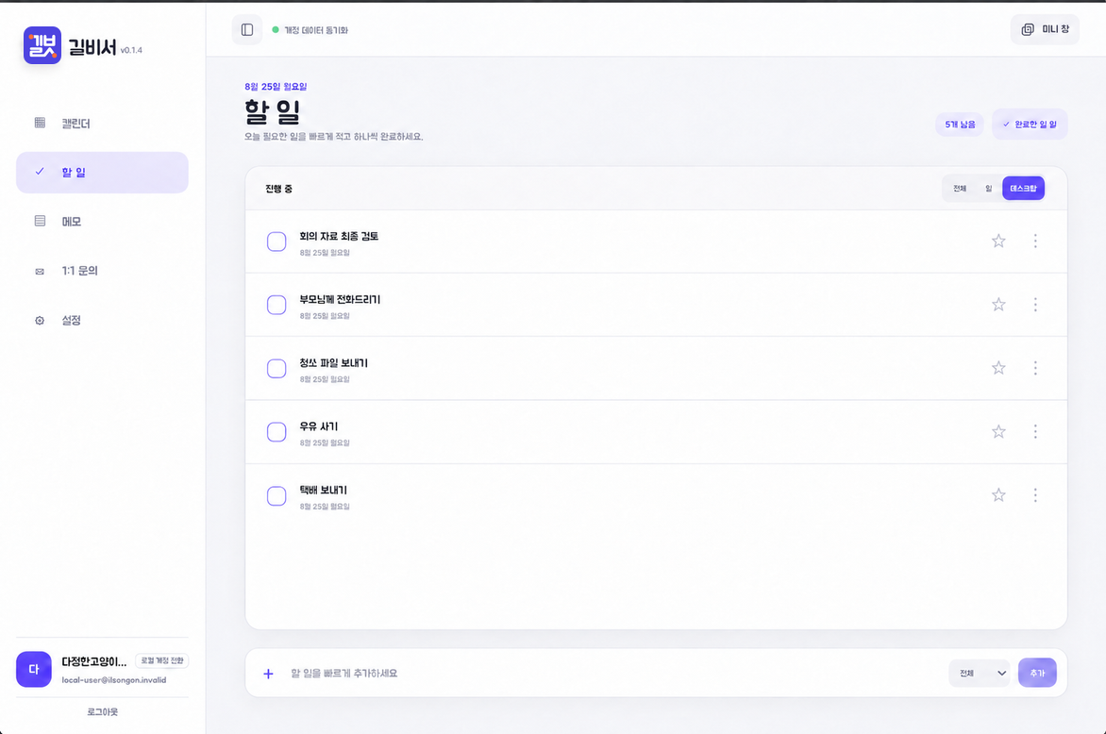Click the local-user@ilsongon.invalid email text

click(114, 680)
